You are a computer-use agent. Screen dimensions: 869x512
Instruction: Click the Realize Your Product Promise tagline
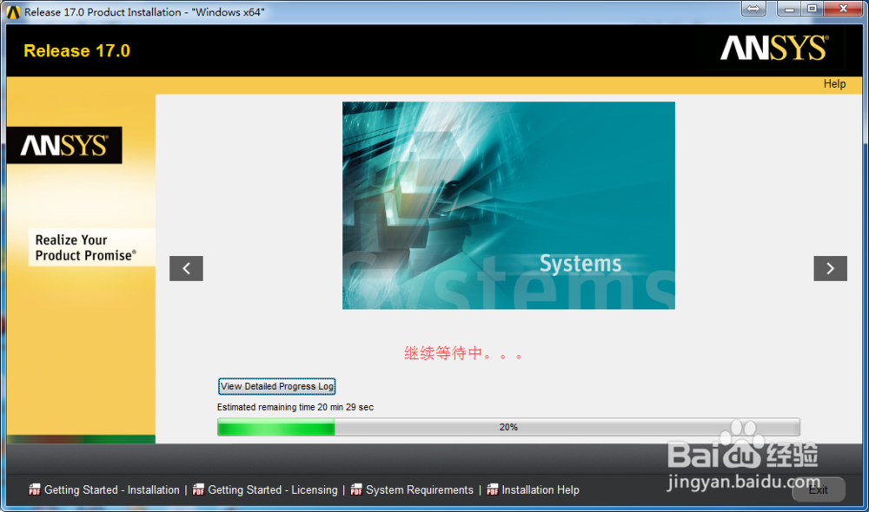85,247
